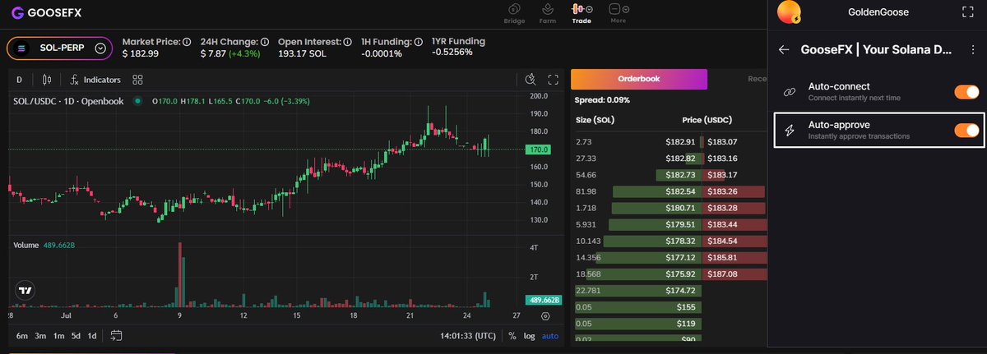This screenshot has height=354, width=987.
Task: Click the TradingView logo on chart
Action: pos(25,290)
